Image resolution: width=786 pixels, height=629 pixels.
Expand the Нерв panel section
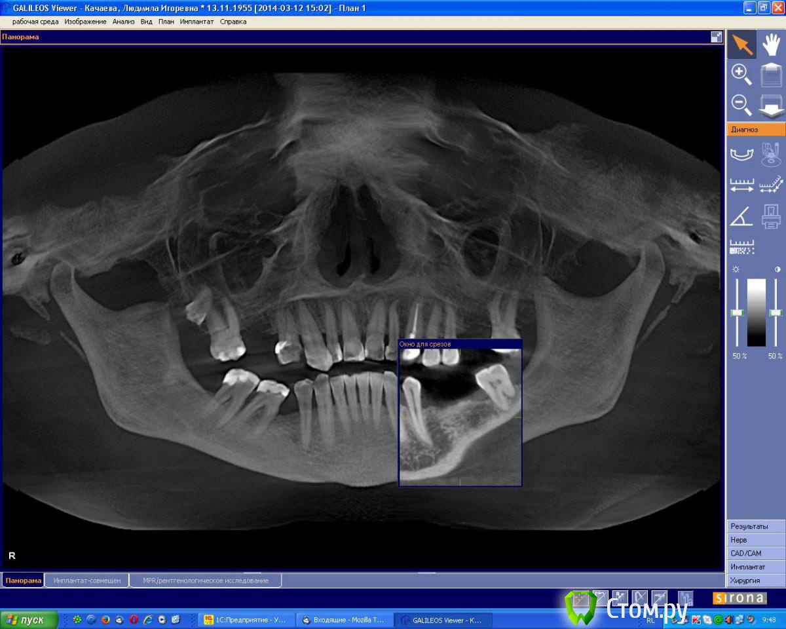coord(756,540)
